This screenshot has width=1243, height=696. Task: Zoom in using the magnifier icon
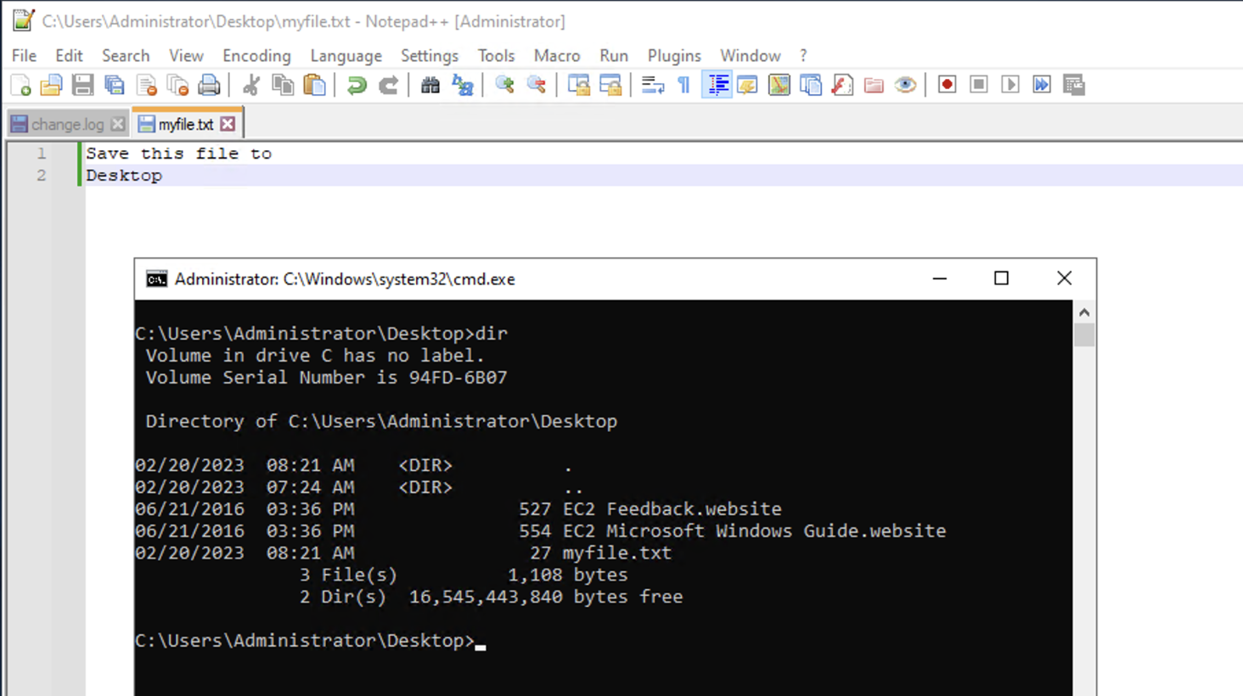(x=504, y=84)
